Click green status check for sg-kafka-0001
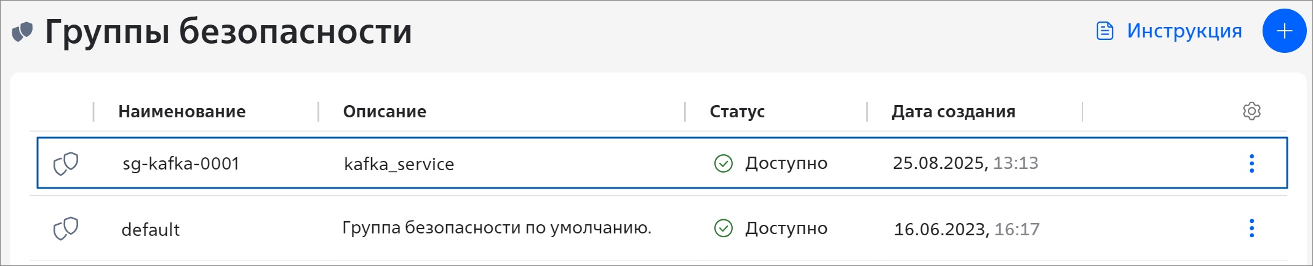This screenshot has height=266, width=1313. click(x=724, y=163)
